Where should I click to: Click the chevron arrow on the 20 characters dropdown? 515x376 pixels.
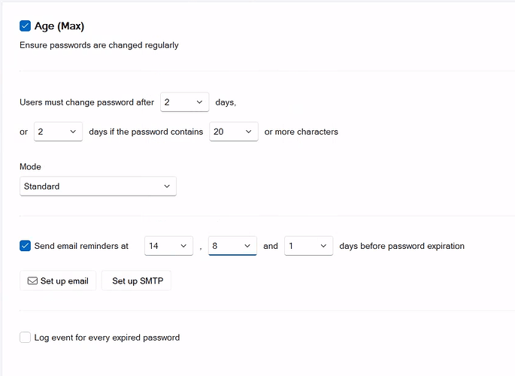pyautogui.click(x=248, y=132)
